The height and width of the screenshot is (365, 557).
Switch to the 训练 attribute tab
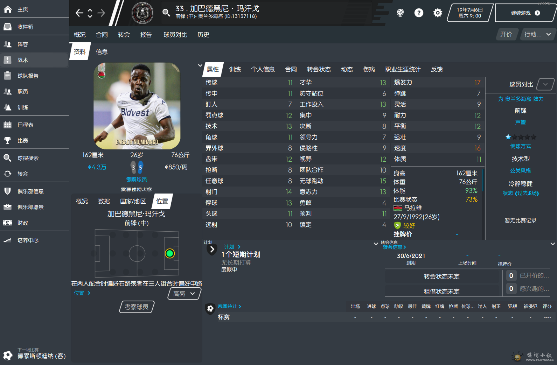coord(235,69)
